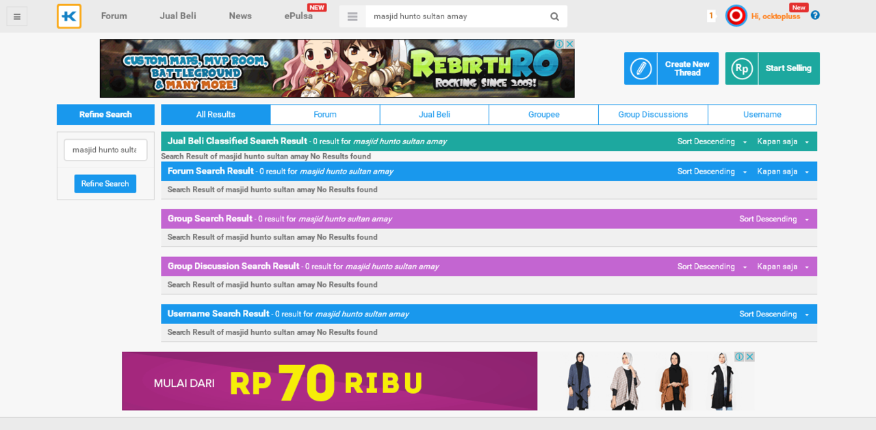876x430 pixels.
Task: Open ad info on RebirthRO banner
Action: 559,44
